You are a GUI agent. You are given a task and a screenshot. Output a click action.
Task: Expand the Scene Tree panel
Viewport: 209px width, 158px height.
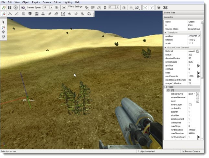(183, 13)
